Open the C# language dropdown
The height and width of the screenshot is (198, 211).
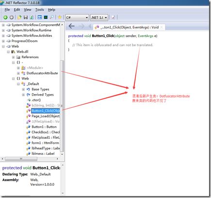click(77, 17)
